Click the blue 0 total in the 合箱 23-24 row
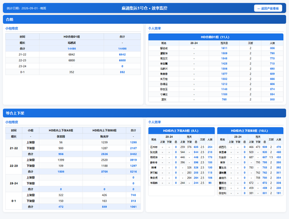This screenshot has height=219, width=289. (x=123, y=66)
